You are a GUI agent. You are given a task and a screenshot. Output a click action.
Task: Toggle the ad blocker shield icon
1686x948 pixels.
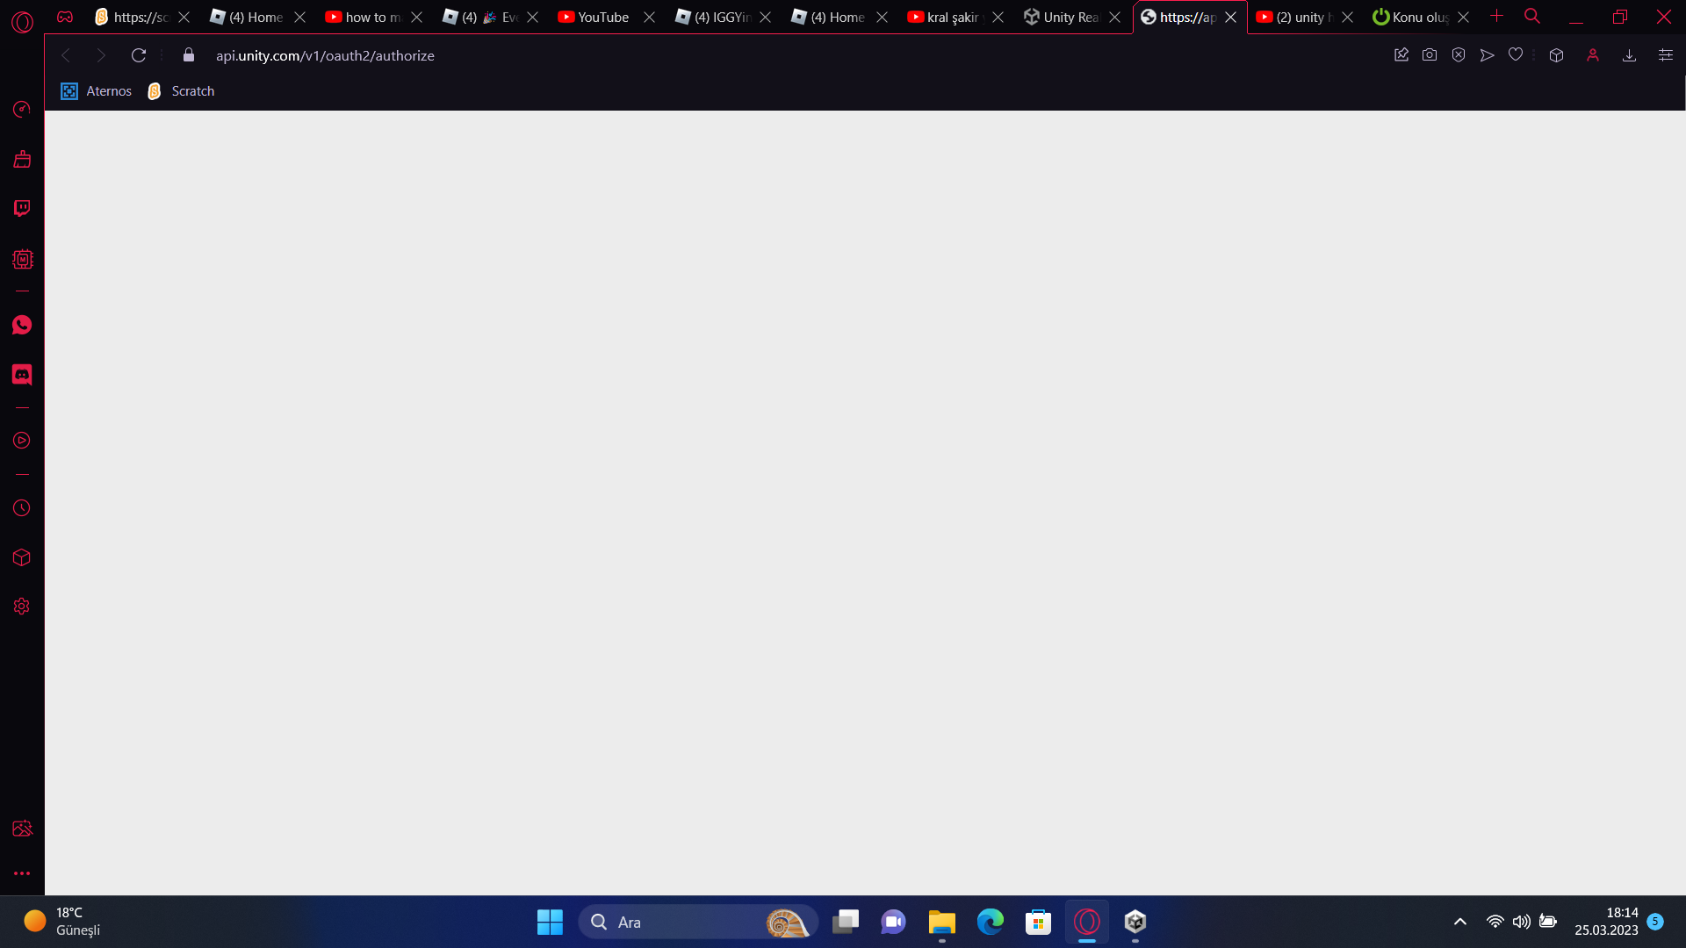[x=1459, y=55]
